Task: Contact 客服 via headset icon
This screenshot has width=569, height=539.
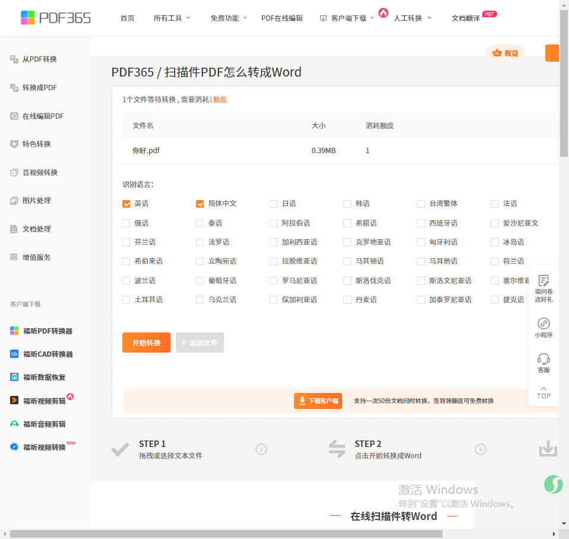Action: pyautogui.click(x=543, y=359)
